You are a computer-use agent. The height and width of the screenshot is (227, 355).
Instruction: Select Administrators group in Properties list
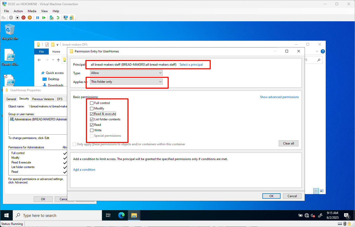pos(38,119)
